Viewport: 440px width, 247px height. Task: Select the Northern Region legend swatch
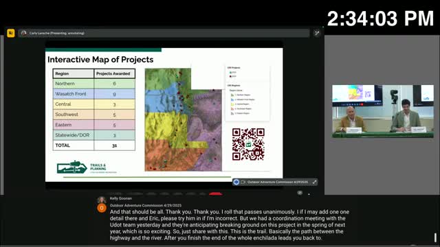tap(232, 95)
